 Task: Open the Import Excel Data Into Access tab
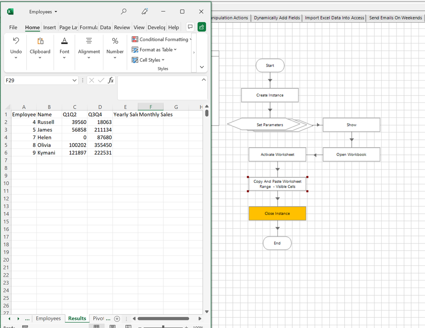334,18
